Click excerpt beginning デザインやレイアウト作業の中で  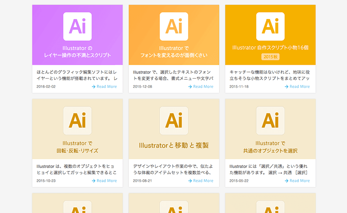(173, 170)
